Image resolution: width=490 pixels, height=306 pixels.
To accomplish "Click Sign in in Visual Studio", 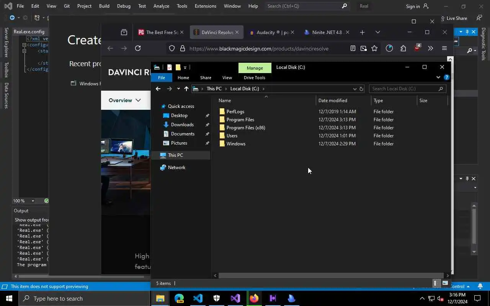I will (x=417, y=6).
